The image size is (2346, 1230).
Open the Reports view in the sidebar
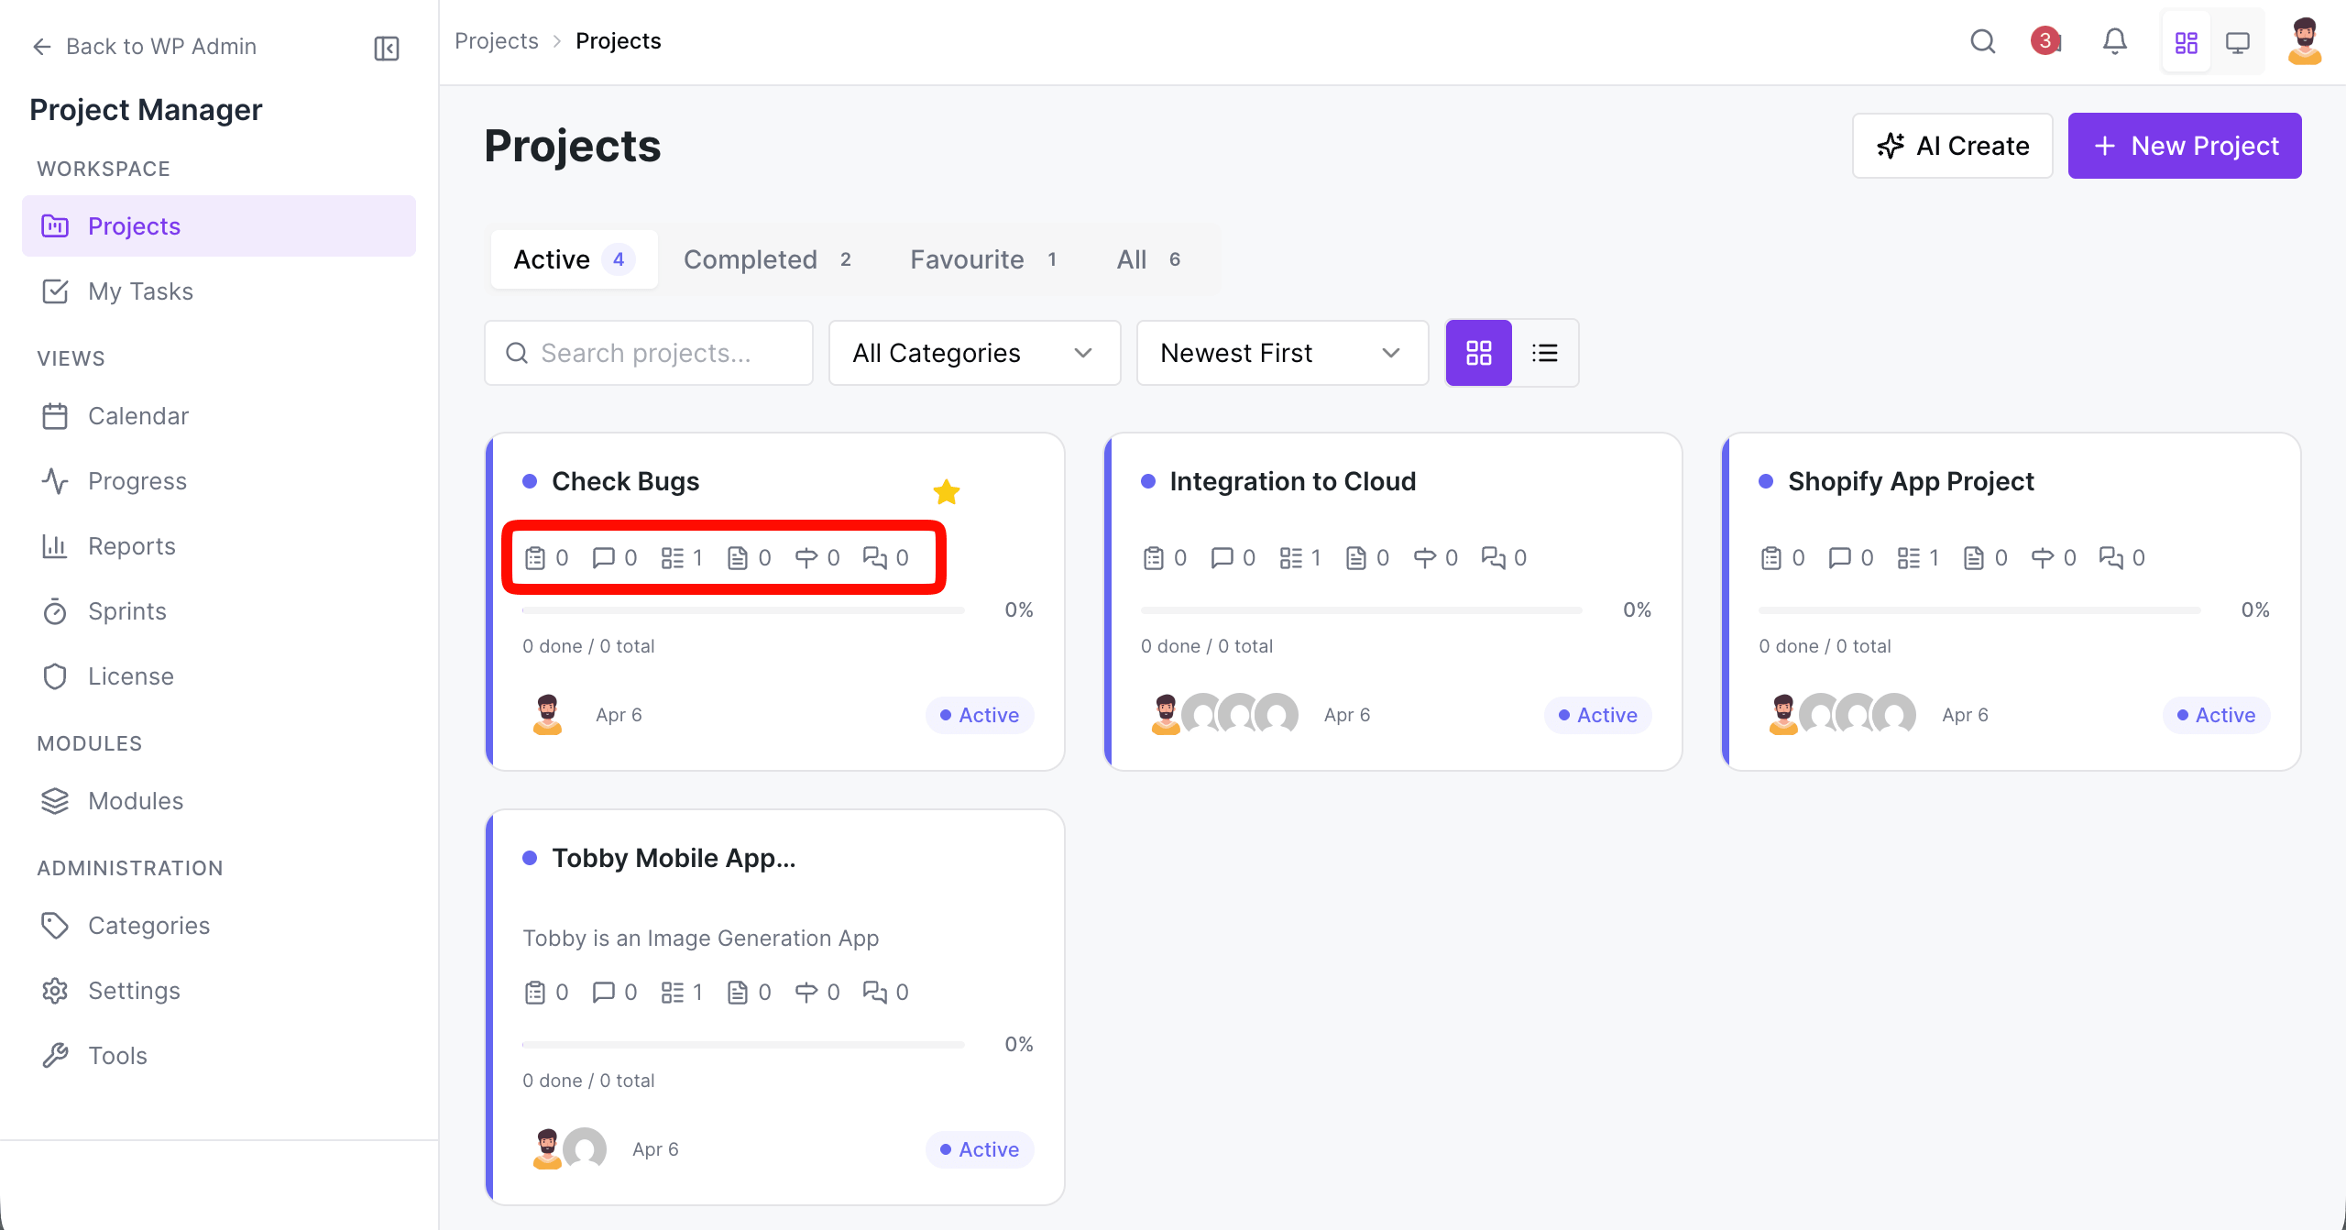(x=132, y=545)
